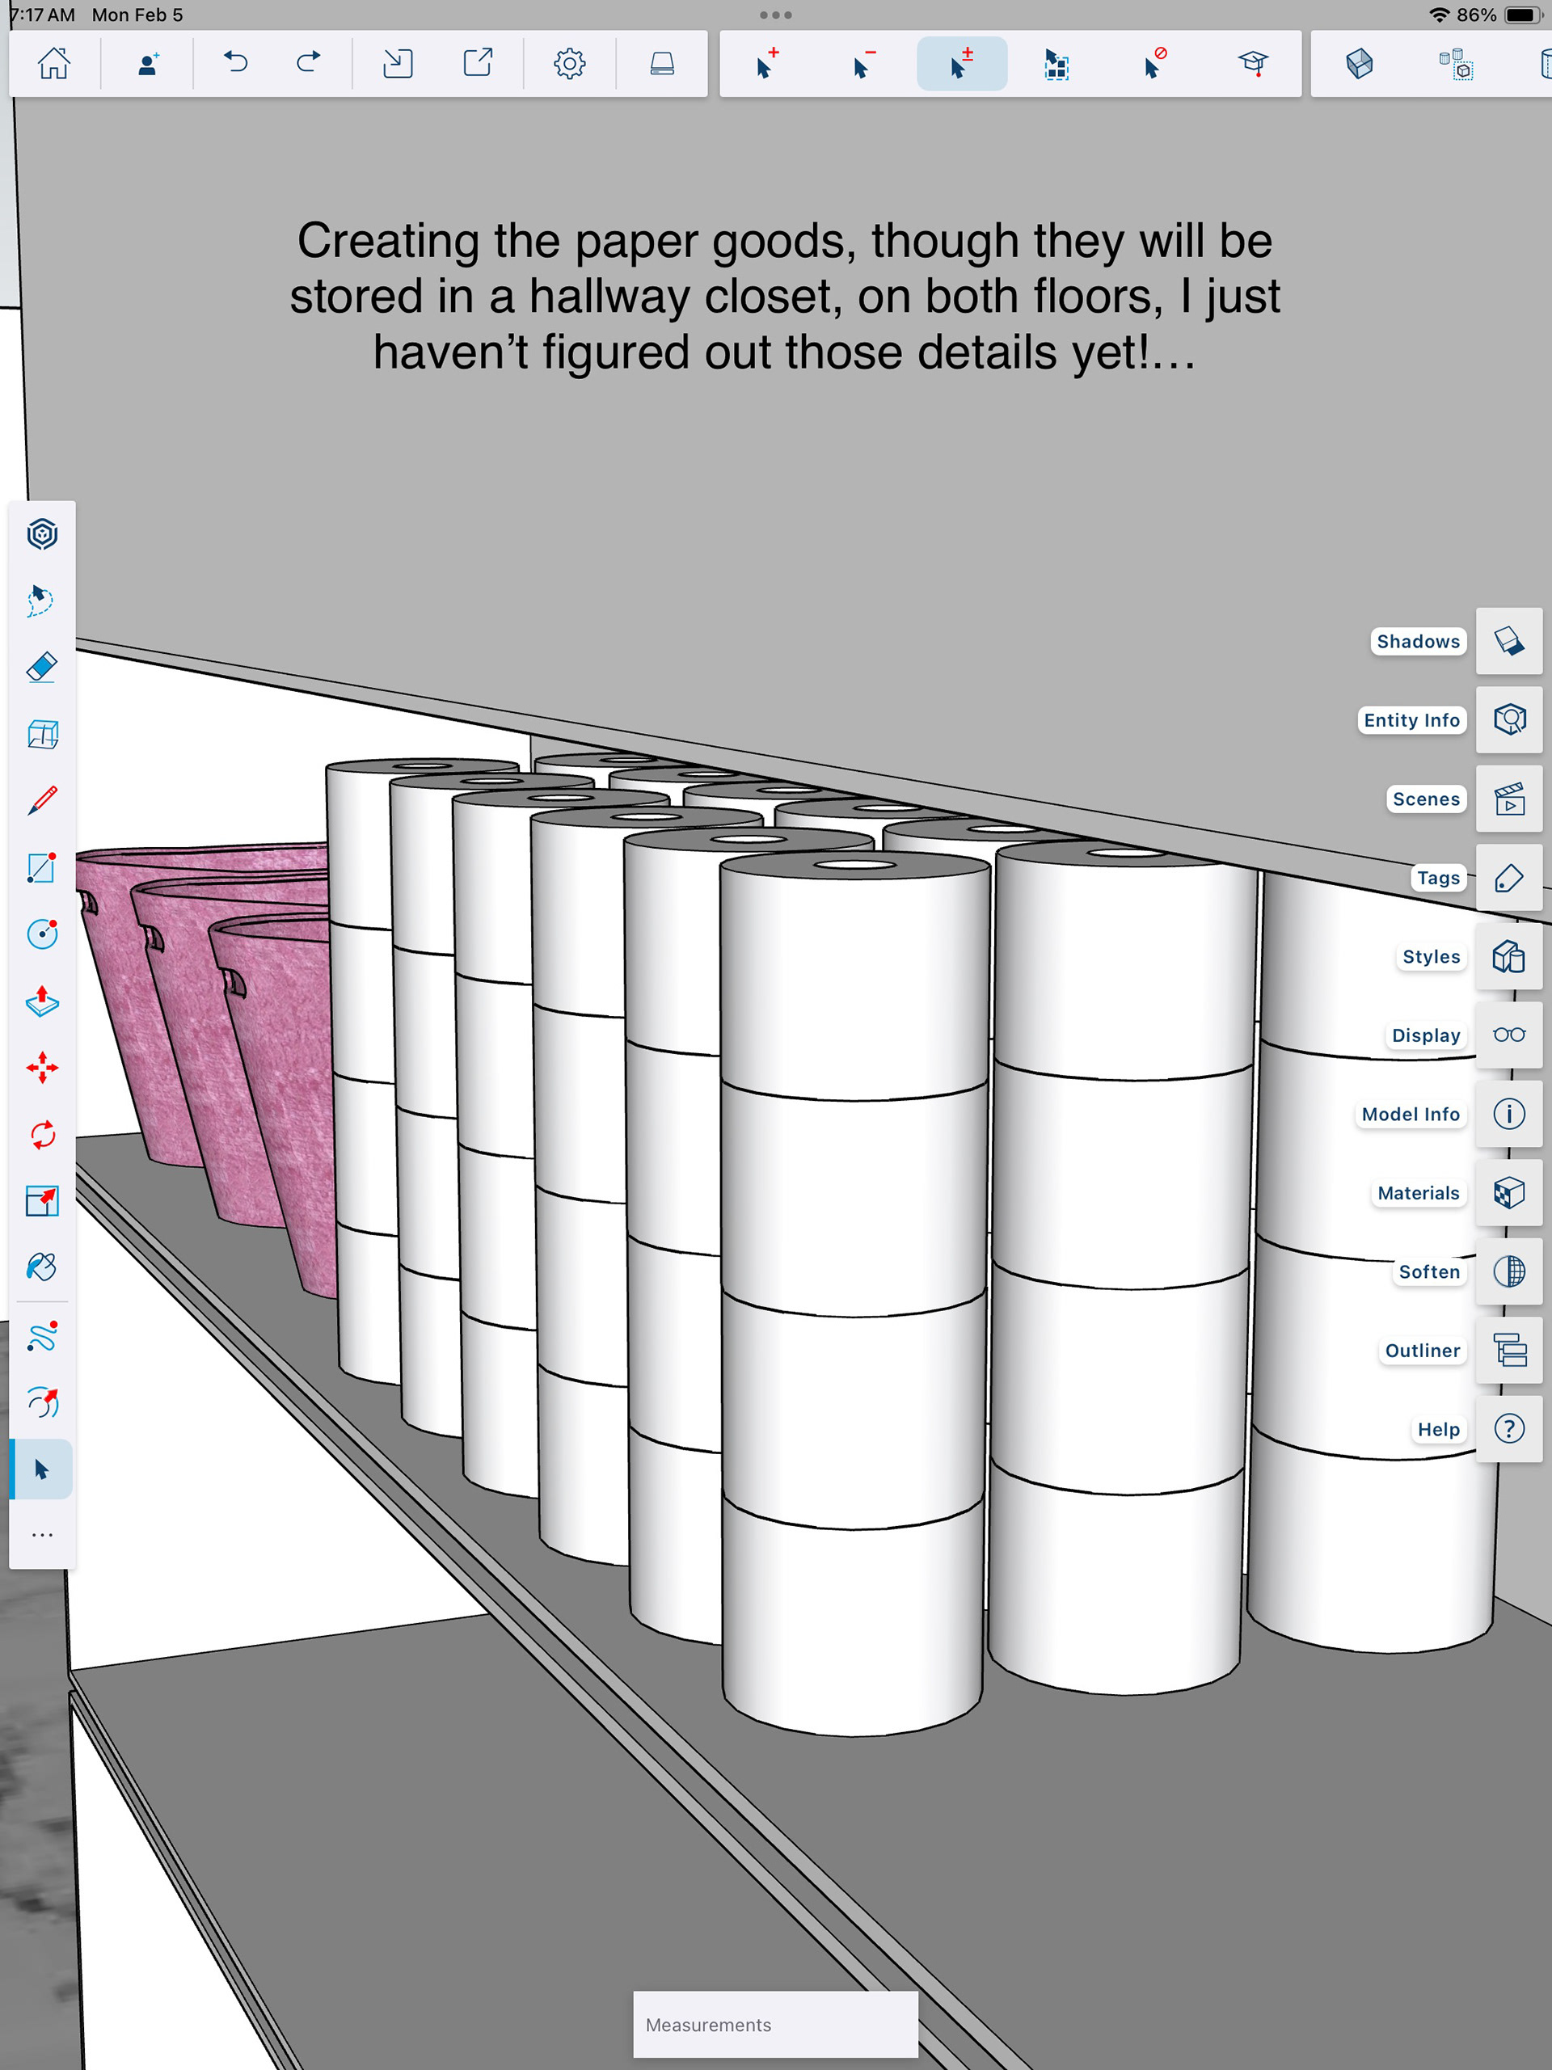Select the Push/Pull tool
Screen dimensions: 1552x2070
click(42, 1001)
